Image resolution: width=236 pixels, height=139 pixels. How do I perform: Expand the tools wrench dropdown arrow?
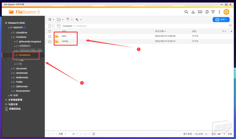click(x=81, y=19)
